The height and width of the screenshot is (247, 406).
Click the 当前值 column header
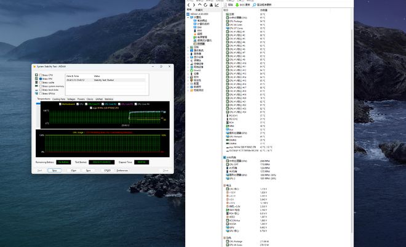(263, 10)
